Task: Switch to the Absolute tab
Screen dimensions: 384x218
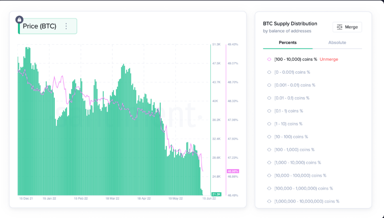Action: point(337,42)
